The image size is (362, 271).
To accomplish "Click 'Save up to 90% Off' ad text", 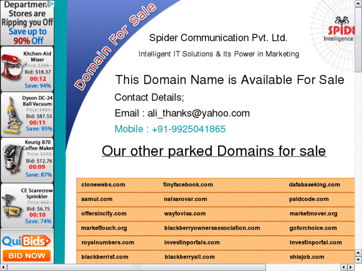I will [x=28, y=36].
